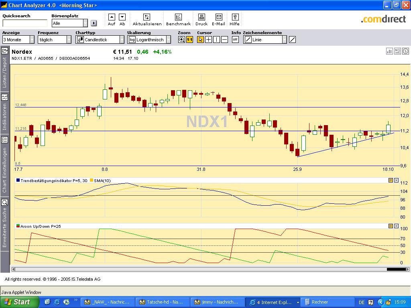The image size is (411, 308).
Task: Click the Druck print icon
Action: (201, 17)
